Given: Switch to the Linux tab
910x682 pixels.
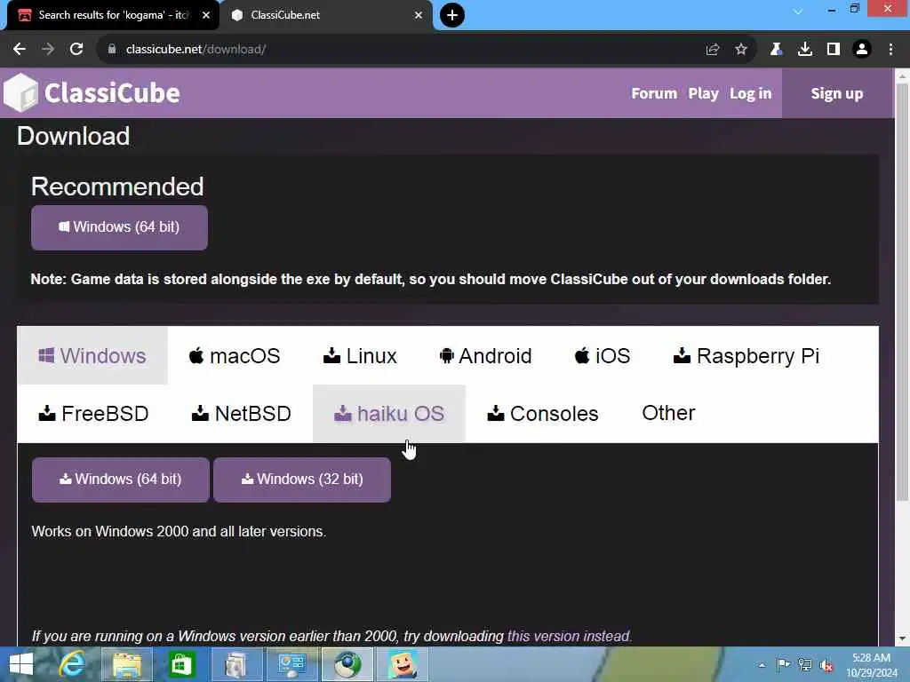Looking at the screenshot, I should [x=360, y=355].
